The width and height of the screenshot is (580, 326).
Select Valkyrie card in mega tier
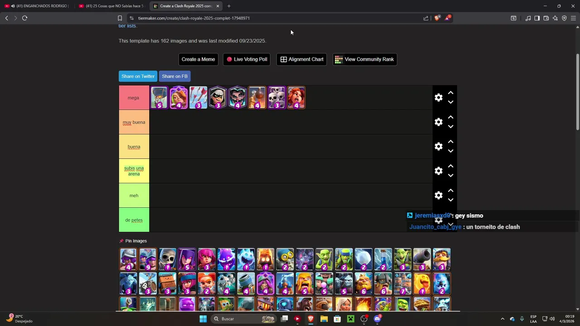click(296, 98)
